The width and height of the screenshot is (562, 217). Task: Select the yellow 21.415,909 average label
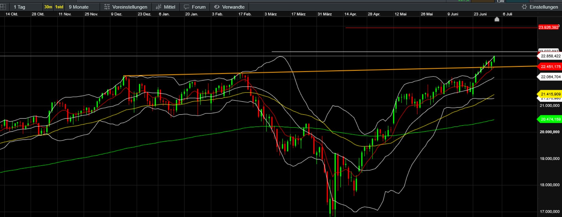(x=550, y=94)
